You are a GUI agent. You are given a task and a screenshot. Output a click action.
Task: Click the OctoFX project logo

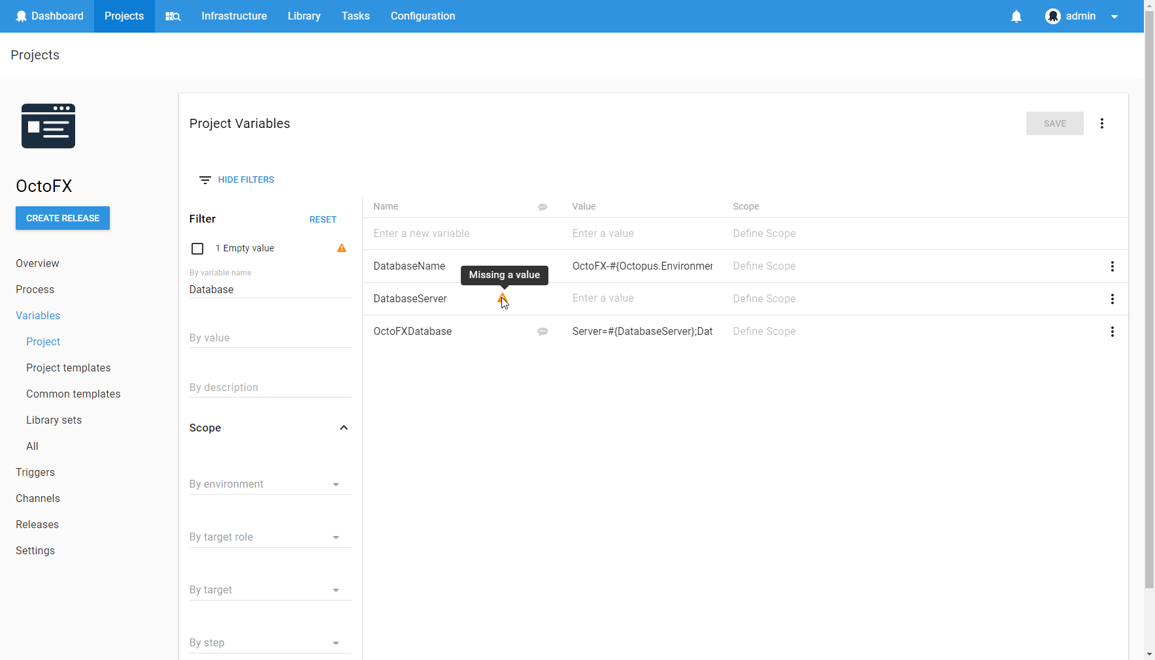pyautogui.click(x=48, y=126)
